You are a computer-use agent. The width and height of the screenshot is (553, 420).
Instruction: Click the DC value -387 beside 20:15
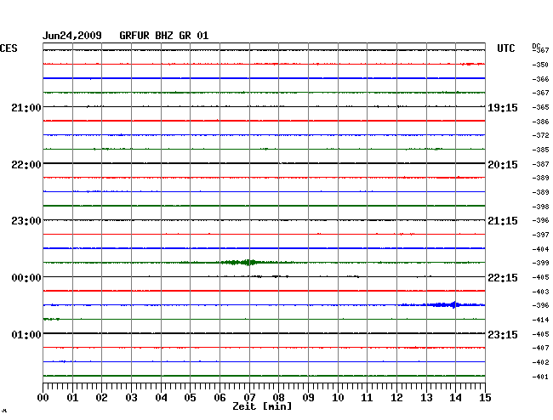click(x=540, y=164)
